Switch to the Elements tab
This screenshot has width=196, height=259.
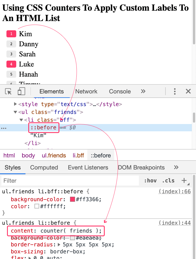click(52, 91)
